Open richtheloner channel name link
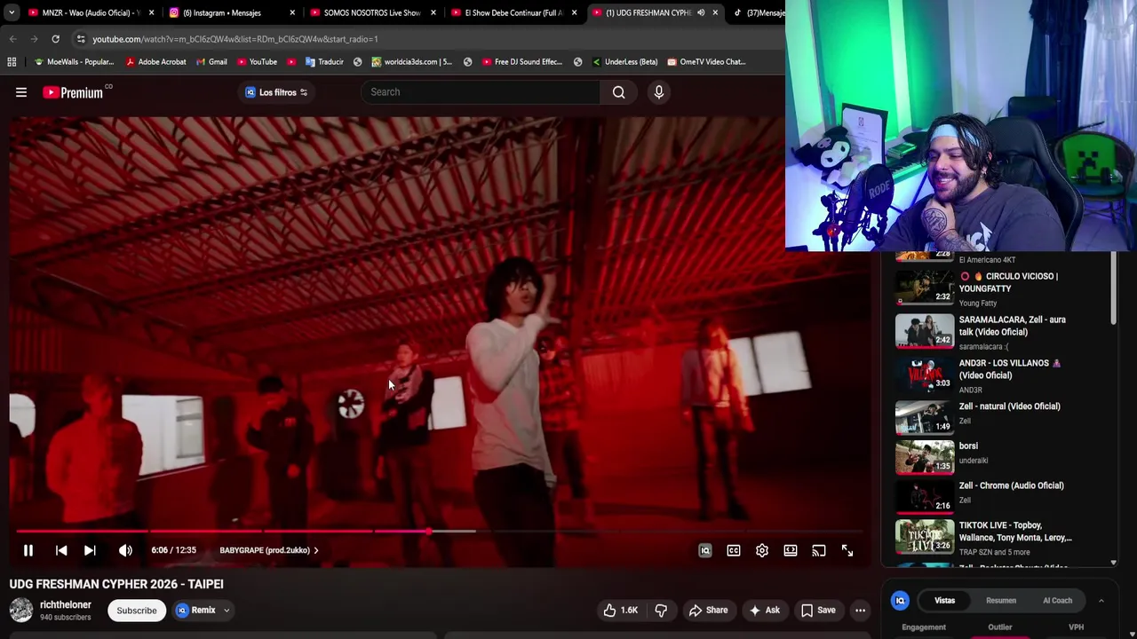The width and height of the screenshot is (1137, 639). pos(66,604)
